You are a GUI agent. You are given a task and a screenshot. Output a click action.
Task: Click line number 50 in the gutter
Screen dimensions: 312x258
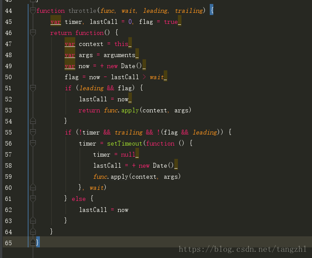(8, 77)
